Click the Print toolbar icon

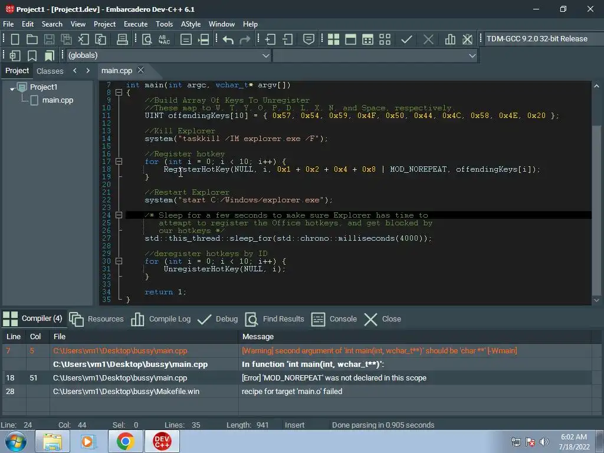coord(122,40)
